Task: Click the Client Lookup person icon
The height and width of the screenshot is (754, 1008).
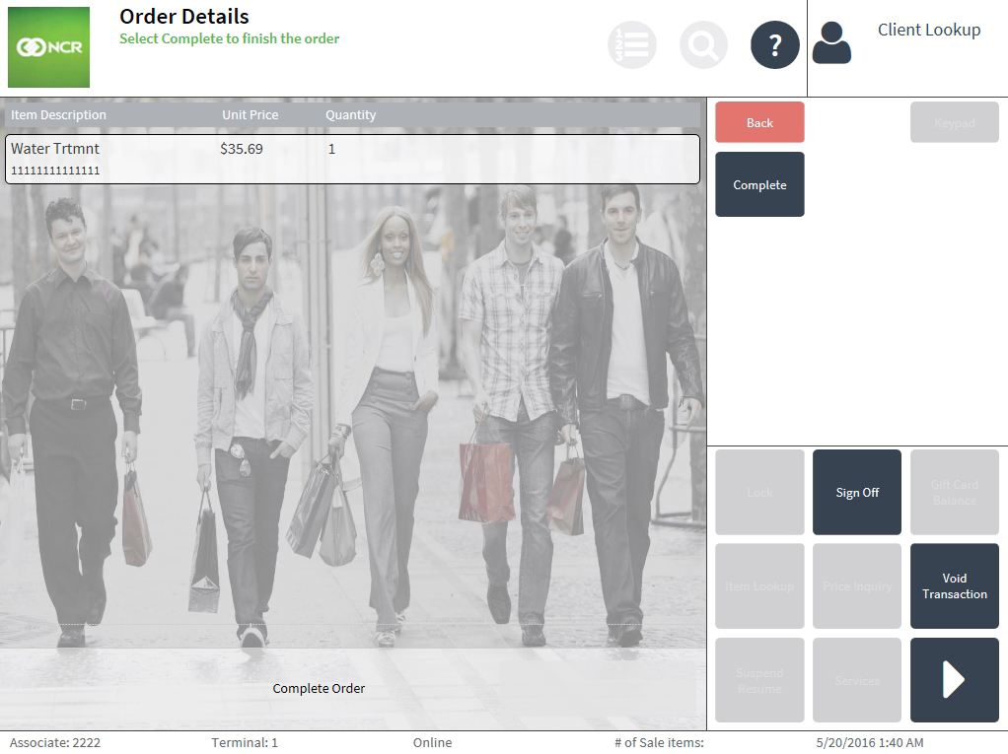Action: pos(831,43)
